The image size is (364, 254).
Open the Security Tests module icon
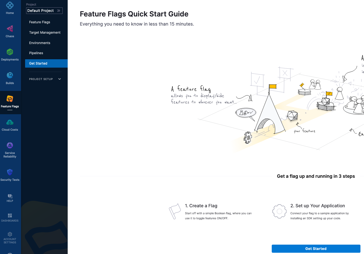tap(10, 172)
